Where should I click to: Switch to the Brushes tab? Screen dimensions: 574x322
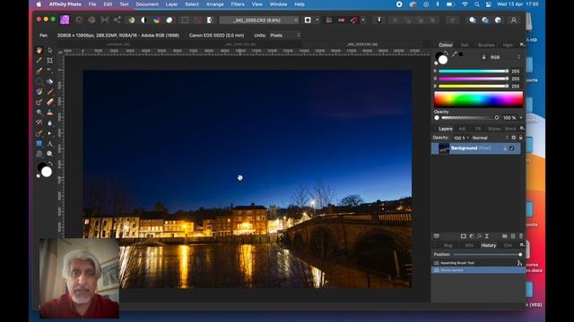(486, 45)
